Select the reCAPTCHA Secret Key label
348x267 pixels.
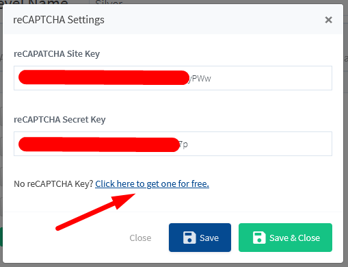coord(59,120)
